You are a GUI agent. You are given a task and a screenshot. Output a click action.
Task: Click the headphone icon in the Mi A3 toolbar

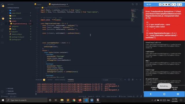click(160, 4)
